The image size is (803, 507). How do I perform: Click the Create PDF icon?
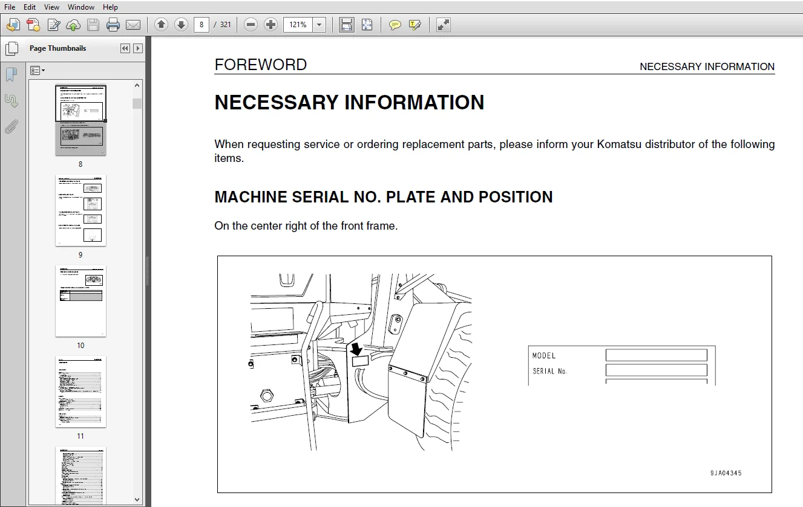[33, 25]
